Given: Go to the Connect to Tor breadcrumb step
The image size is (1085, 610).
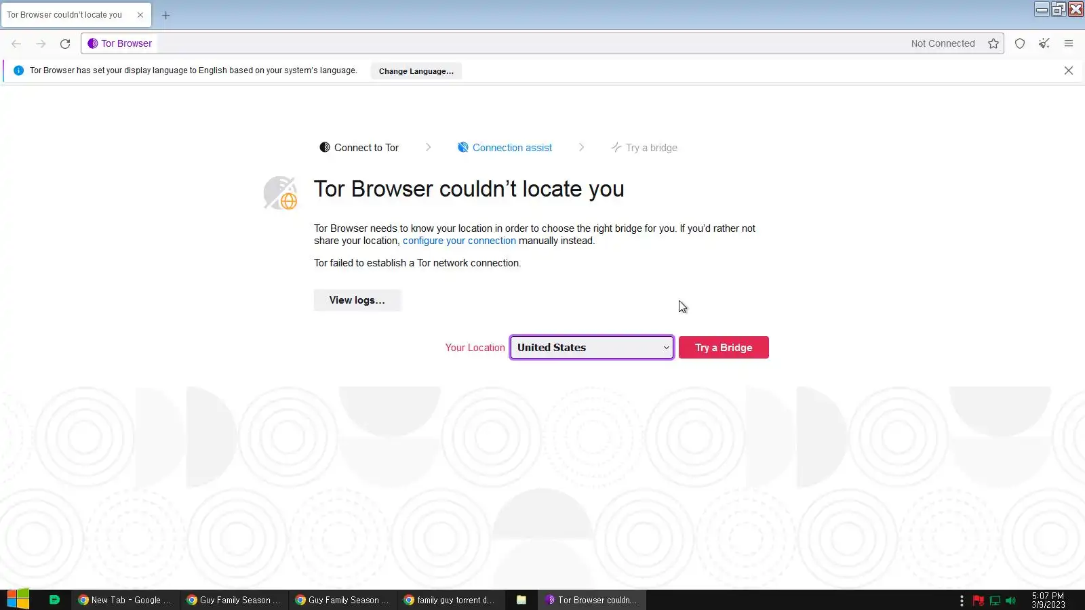Looking at the screenshot, I should click(x=359, y=148).
